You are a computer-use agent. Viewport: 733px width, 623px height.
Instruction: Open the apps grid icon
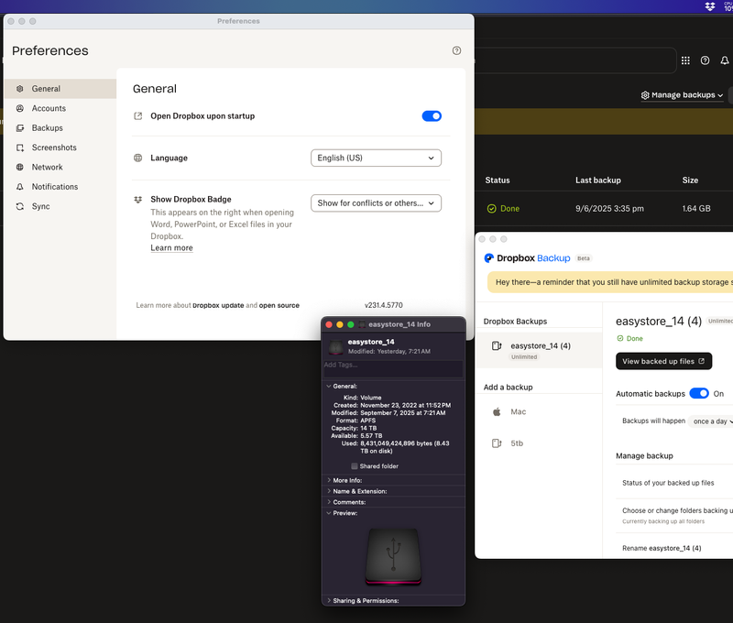[684, 60]
